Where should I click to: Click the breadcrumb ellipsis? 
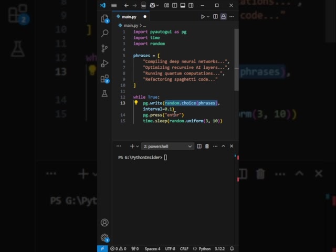click(x=145, y=26)
